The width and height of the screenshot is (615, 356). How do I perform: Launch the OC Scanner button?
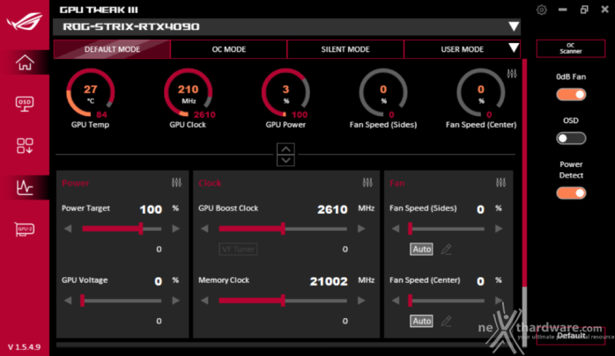[571, 48]
